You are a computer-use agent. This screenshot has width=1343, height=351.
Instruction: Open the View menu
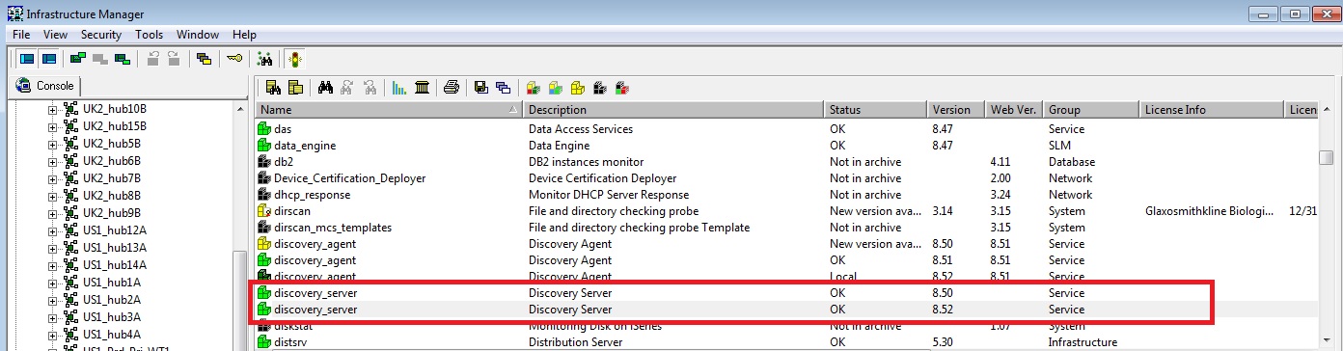point(55,34)
